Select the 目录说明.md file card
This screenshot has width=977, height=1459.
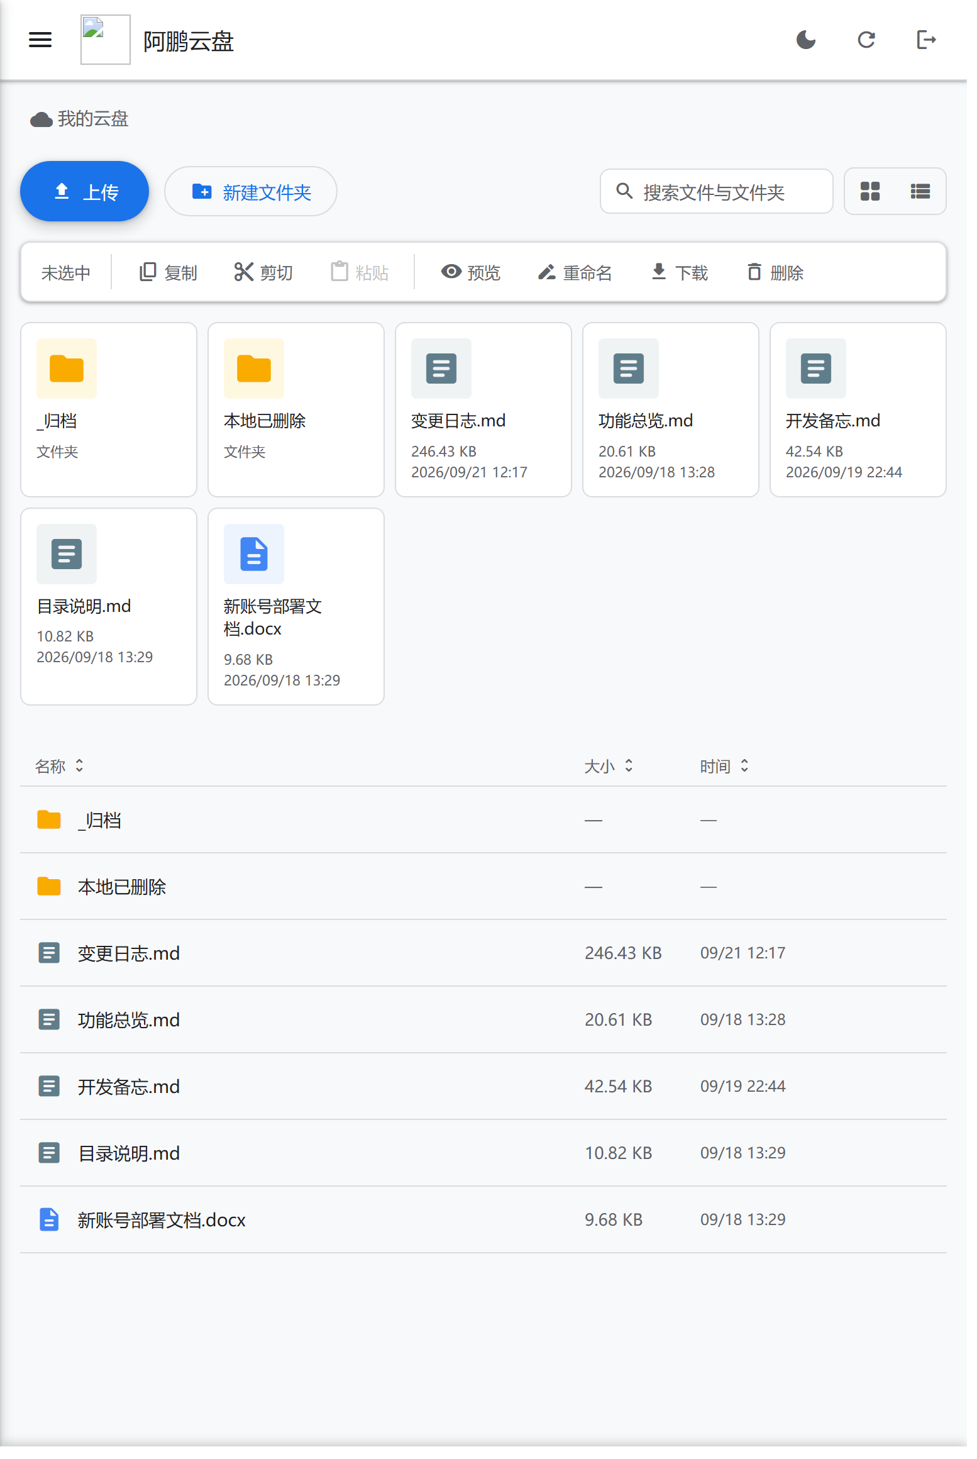[x=109, y=606]
